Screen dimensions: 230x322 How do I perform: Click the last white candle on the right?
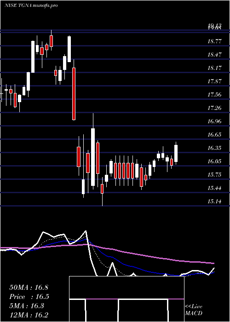(176, 153)
